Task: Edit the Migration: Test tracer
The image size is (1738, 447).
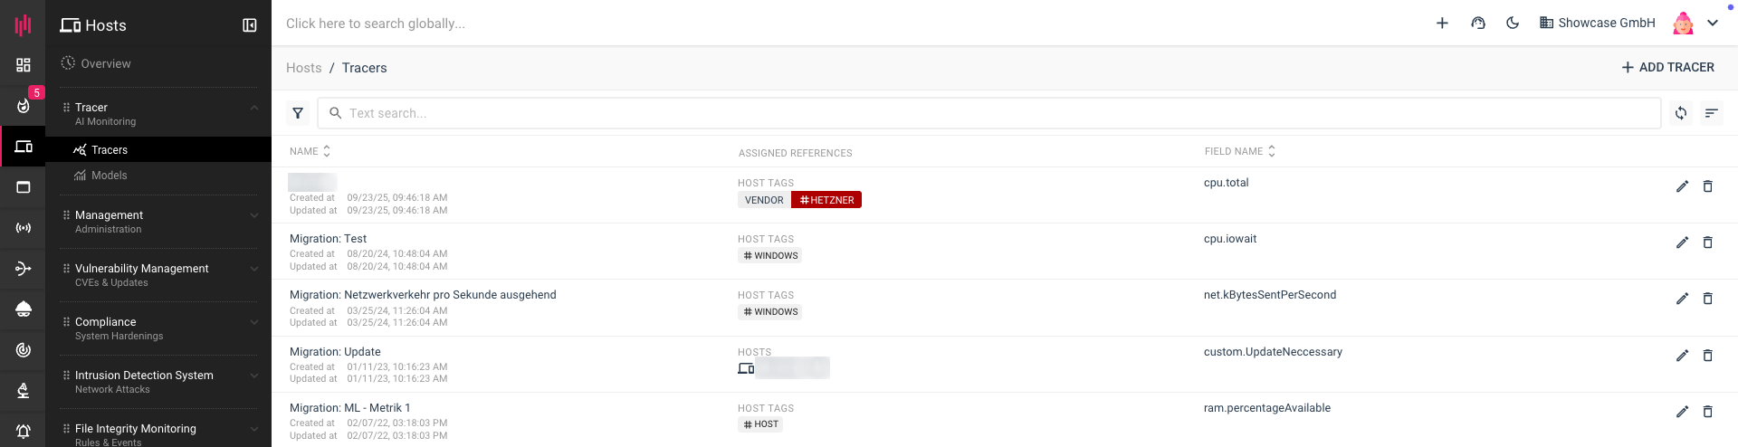Action: (x=1682, y=243)
